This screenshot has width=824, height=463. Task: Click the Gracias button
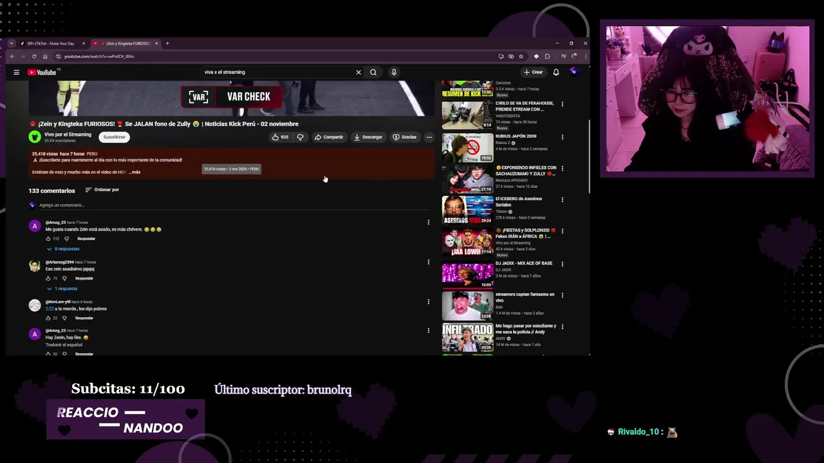[x=404, y=137]
